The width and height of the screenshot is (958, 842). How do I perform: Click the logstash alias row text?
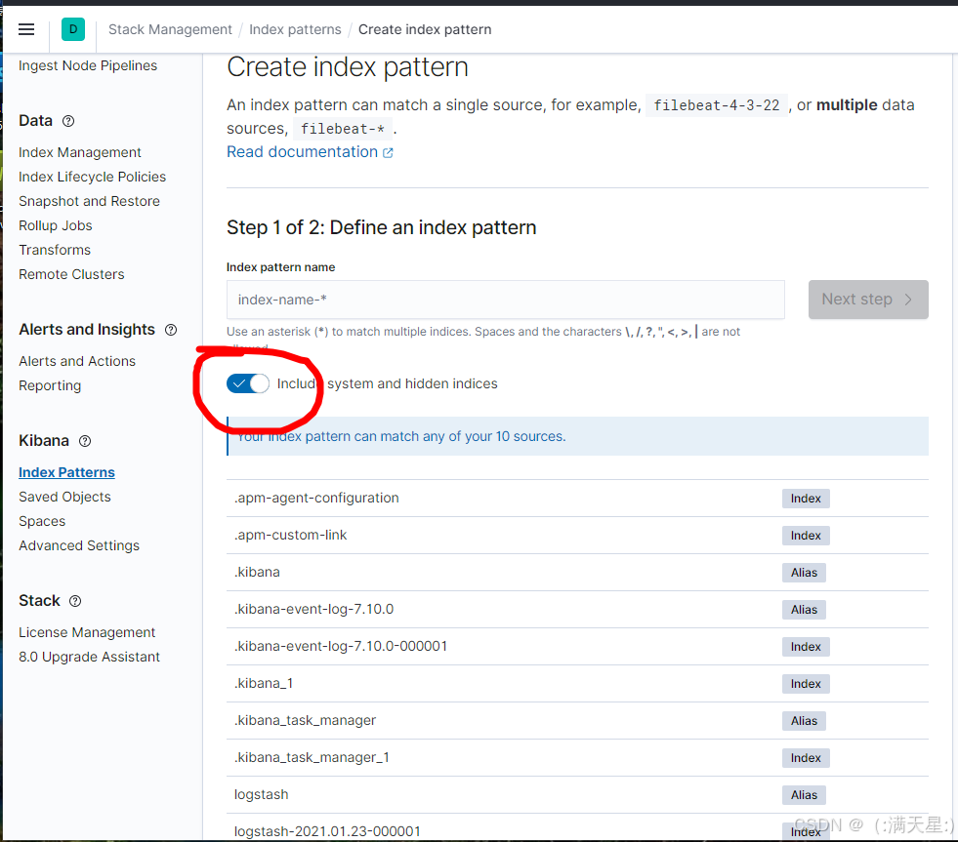[261, 794]
